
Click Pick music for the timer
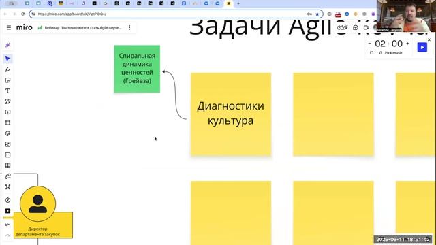pyautogui.click(x=390, y=53)
